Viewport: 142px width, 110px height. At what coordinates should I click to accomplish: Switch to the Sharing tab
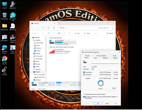(x=115, y=58)
